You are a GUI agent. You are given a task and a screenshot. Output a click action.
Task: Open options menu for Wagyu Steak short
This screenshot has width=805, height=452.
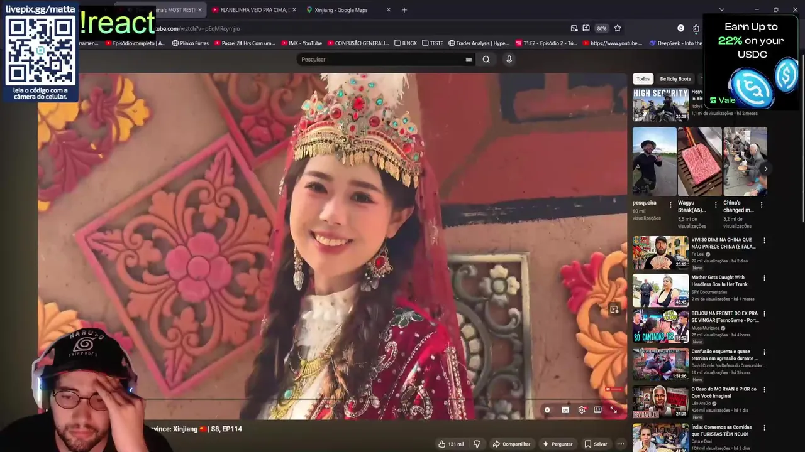[716, 205]
